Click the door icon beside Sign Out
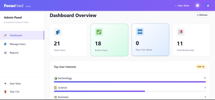Screen dimensions: 215x100 coord(5,92)
